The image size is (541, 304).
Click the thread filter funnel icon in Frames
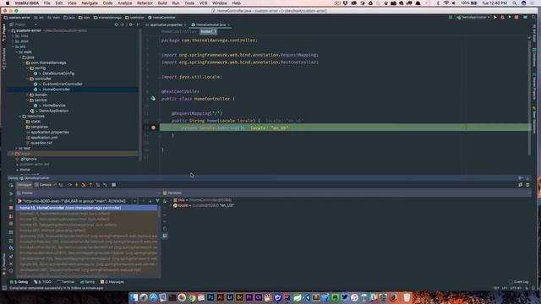[x=157, y=201]
